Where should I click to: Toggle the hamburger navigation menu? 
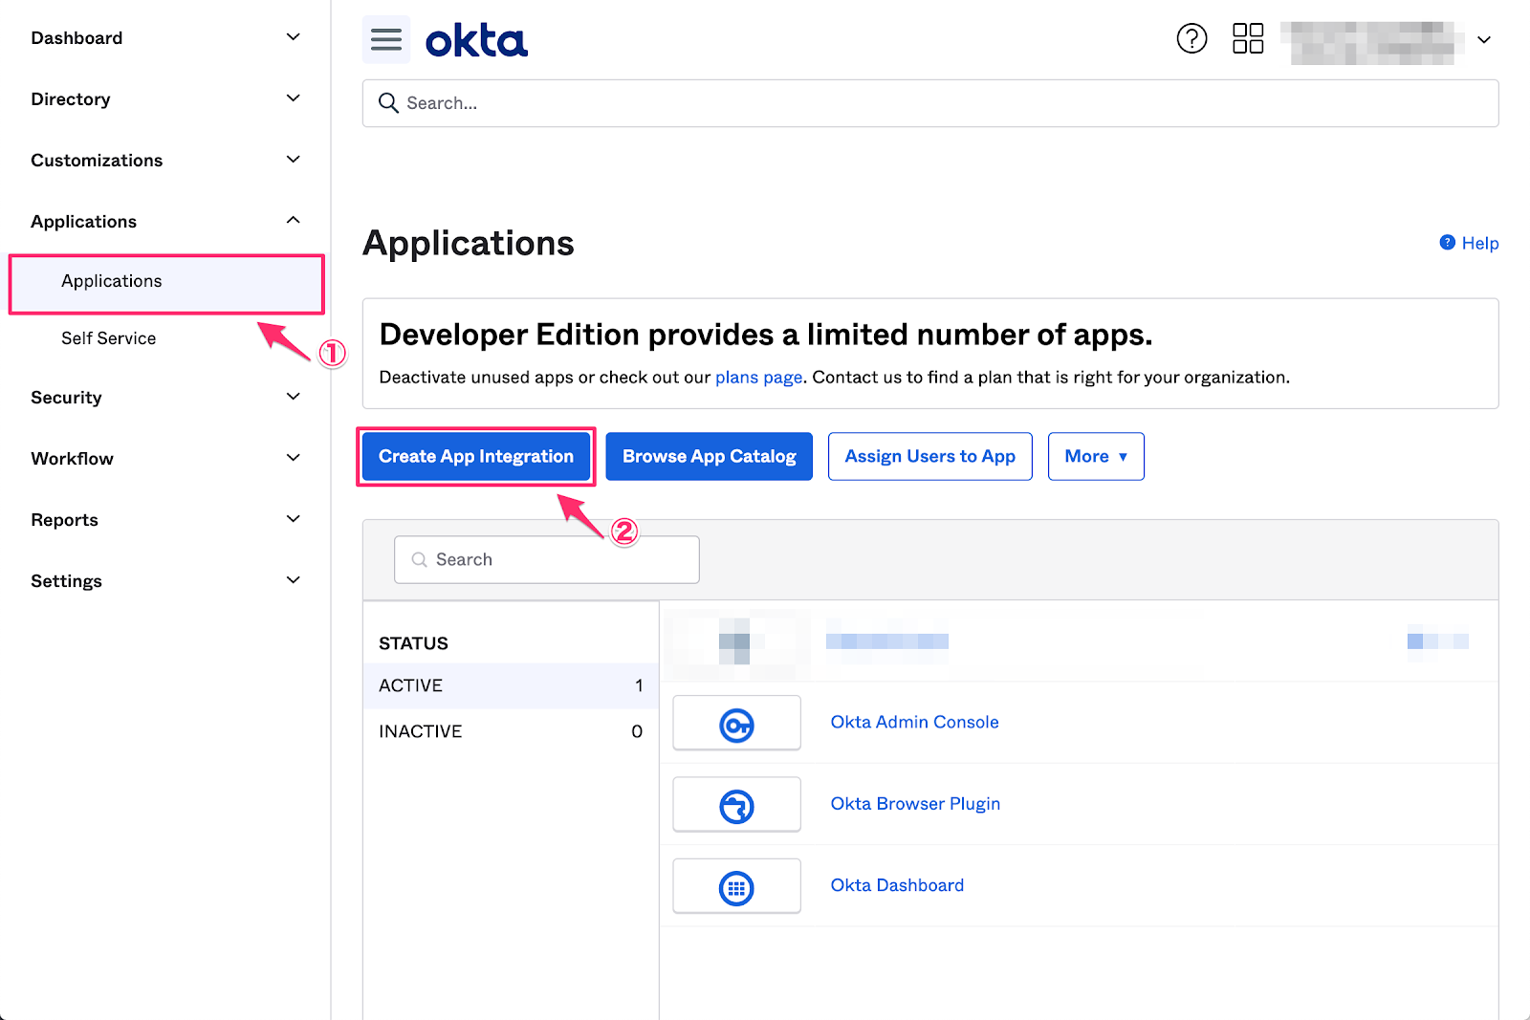coord(386,39)
